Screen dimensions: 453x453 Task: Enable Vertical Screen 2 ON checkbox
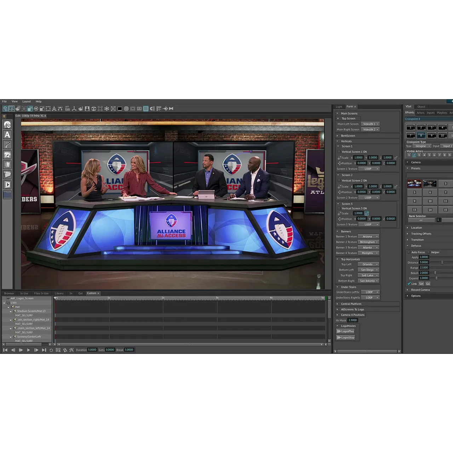click(x=339, y=180)
